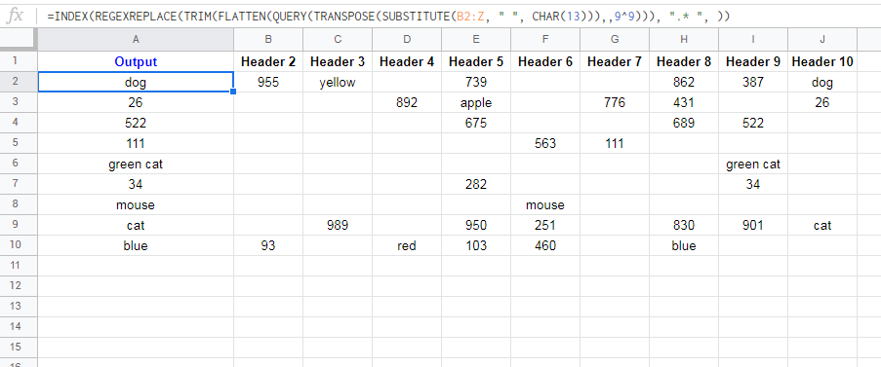This screenshot has width=881, height=367.
Task: Click the cell with value 675
Action: coord(476,123)
